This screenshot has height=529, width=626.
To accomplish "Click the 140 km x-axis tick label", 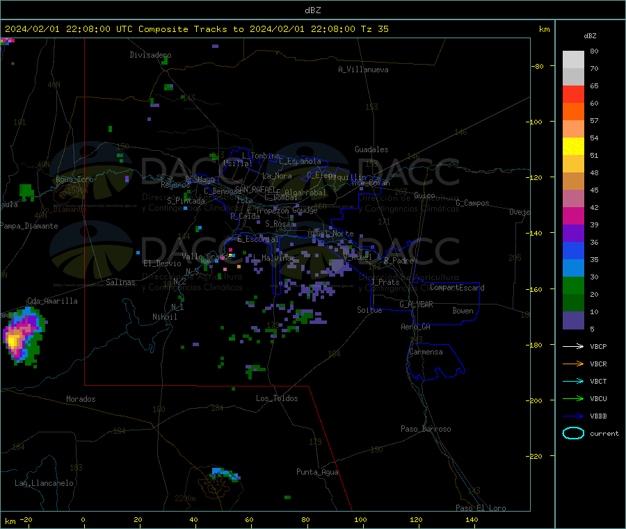I will click(x=472, y=519).
